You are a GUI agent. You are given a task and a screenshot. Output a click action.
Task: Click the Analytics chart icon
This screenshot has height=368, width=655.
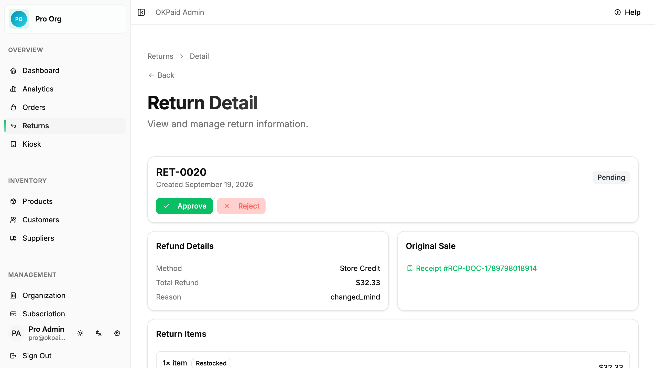click(13, 89)
